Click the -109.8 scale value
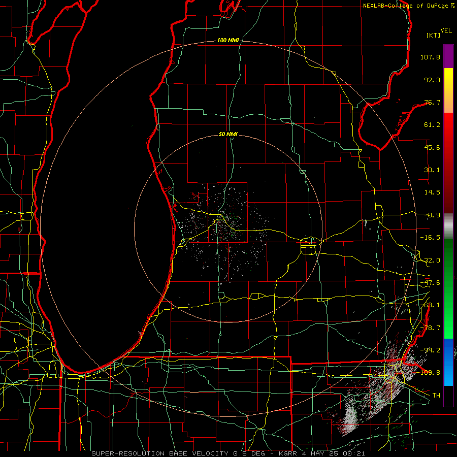Image resolution: width=457 pixels, height=457 pixels. coord(430,373)
